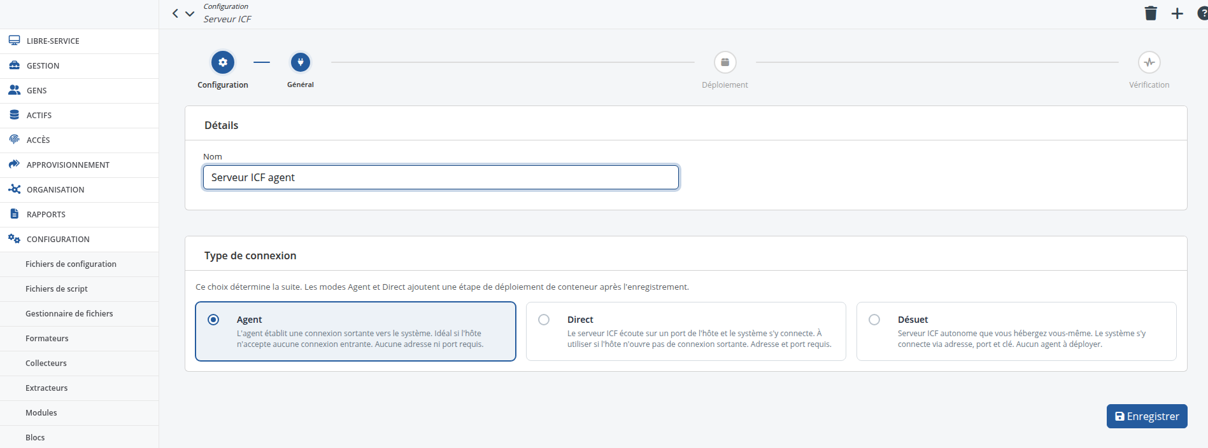Open the Collecteurs submenu item
This screenshot has height=448, width=1208.
click(80, 363)
